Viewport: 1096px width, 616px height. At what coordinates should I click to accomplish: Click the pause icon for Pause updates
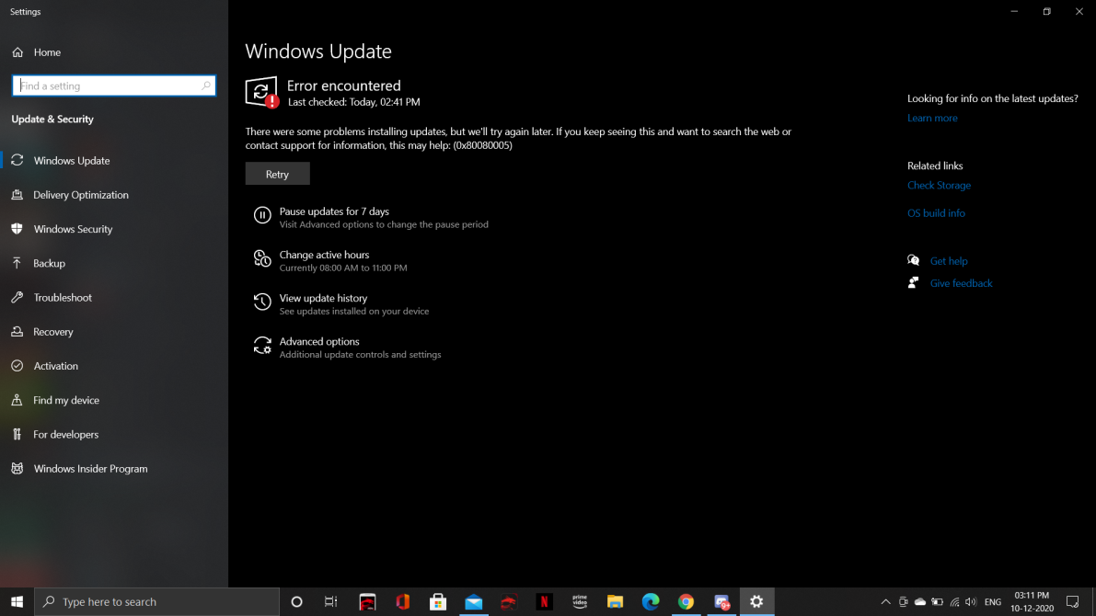pos(261,216)
